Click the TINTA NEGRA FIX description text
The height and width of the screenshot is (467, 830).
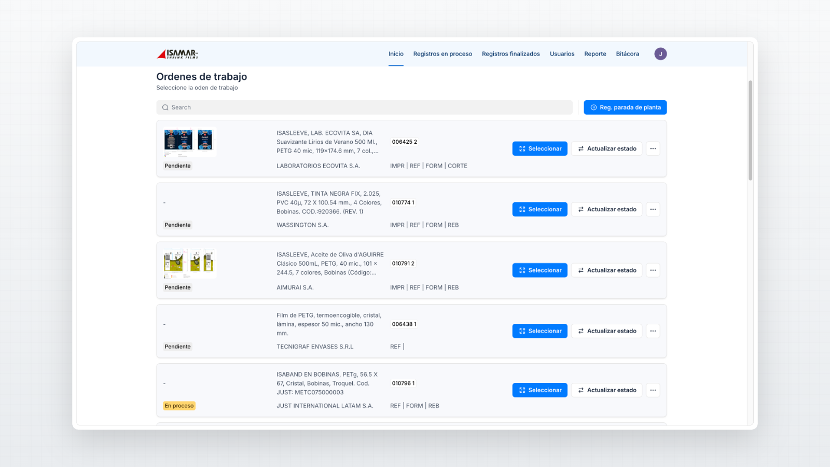329,203
